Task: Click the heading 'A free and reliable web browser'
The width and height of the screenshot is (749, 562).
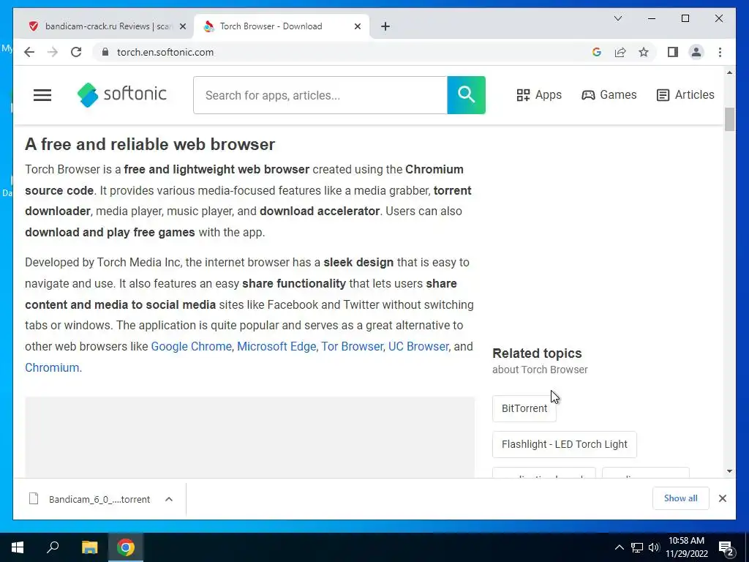Action: (x=150, y=144)
